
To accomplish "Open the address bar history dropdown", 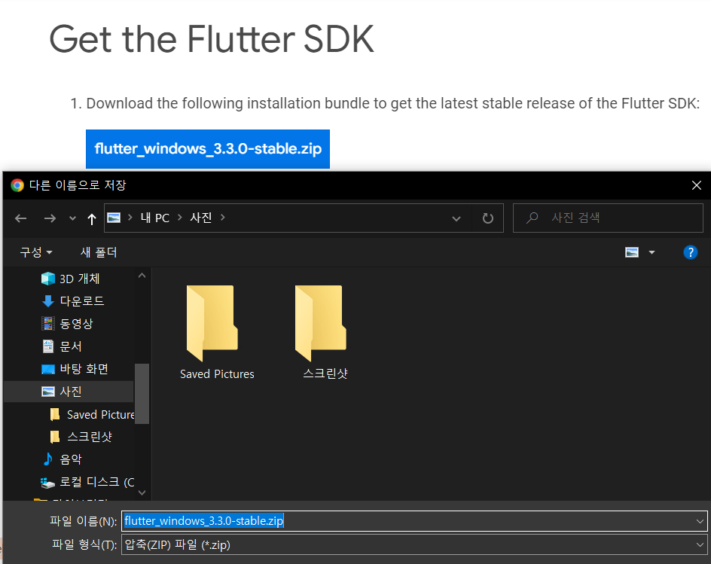I will point(456,218).
